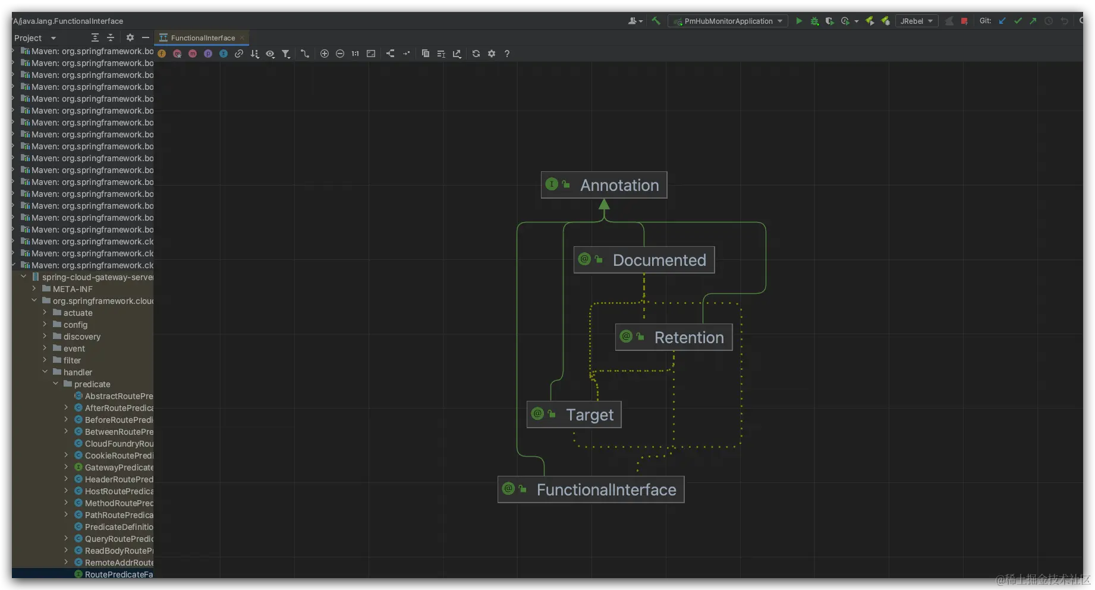Toggle properties visibility in the diagram
This screenshot has height=590, width=1095.
coord(208,54)
